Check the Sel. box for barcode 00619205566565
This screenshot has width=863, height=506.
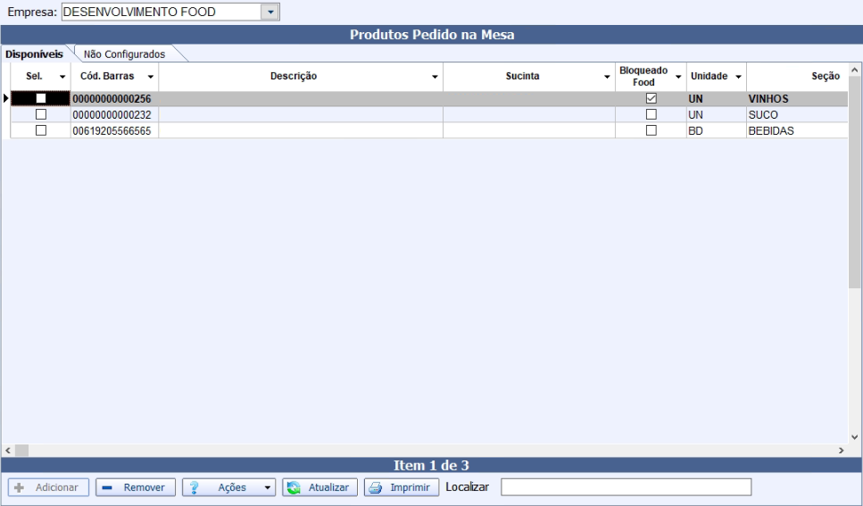coord(40,130)
